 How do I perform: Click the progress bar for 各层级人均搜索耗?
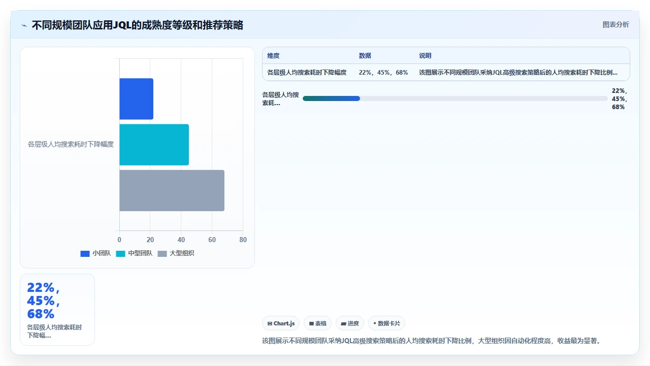455,98
